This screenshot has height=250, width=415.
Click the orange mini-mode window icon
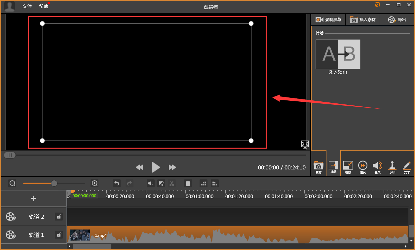(377, 5)
